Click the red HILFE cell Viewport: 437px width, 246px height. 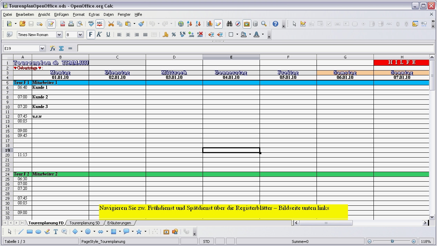(401, 63)
